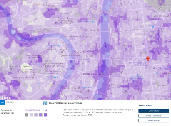Click the red location pin marker

148,59
